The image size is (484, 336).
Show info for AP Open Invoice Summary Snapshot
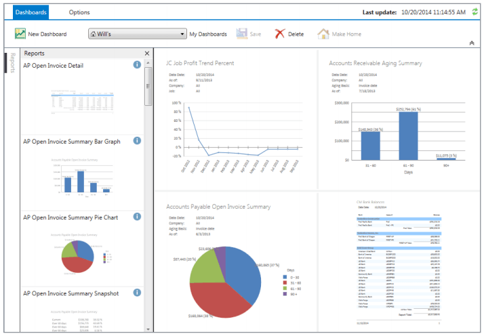pos(137,293)
